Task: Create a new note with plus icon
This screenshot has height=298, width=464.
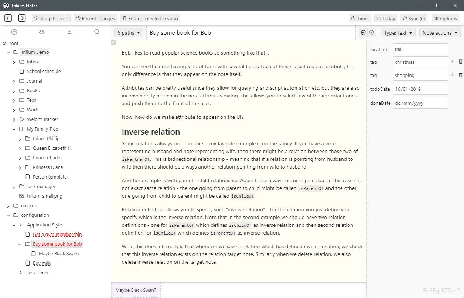Action: click(x=14, y=32)
